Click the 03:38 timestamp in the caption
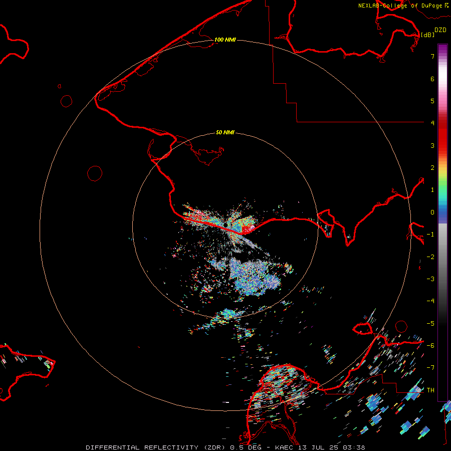The height and width of the screenshot is (451, 451). click(x=353, y=447)
